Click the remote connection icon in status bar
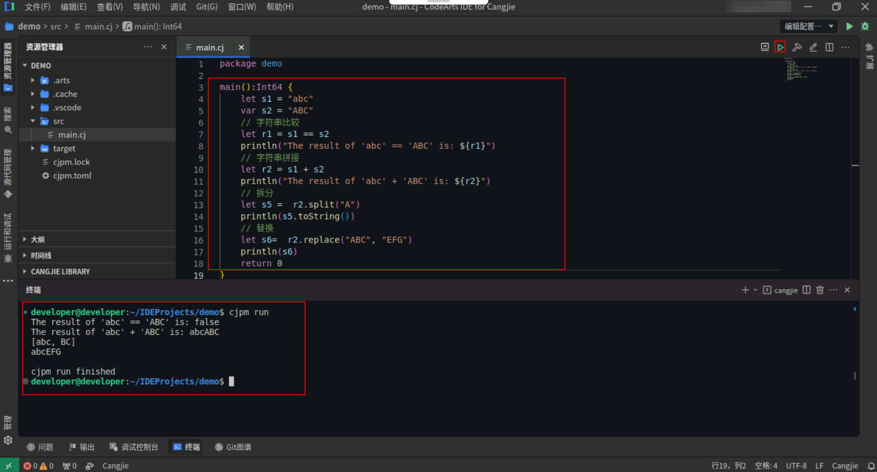Image resolution: width=877 pixels, height=472 pixels. (x=9, y=466)
